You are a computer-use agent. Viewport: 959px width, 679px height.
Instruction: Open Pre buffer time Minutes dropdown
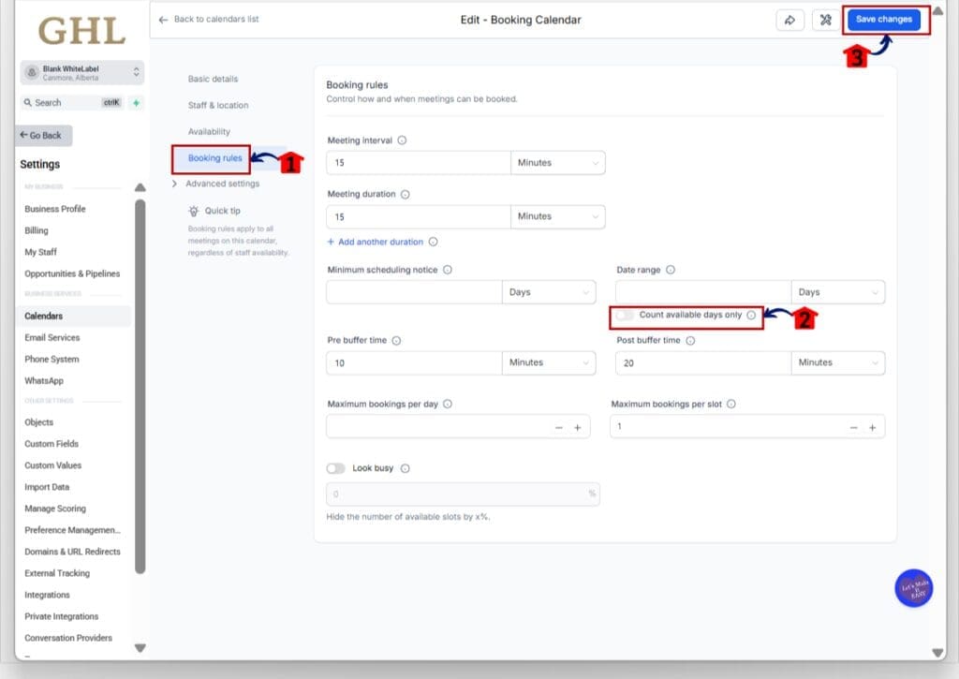[x=549, y=362]
